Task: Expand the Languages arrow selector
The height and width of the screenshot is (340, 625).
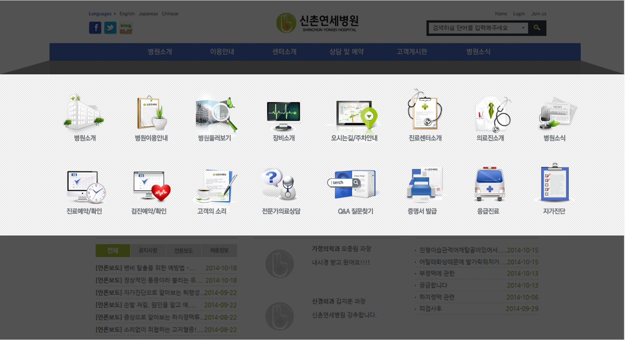Action: coord(115,14)
